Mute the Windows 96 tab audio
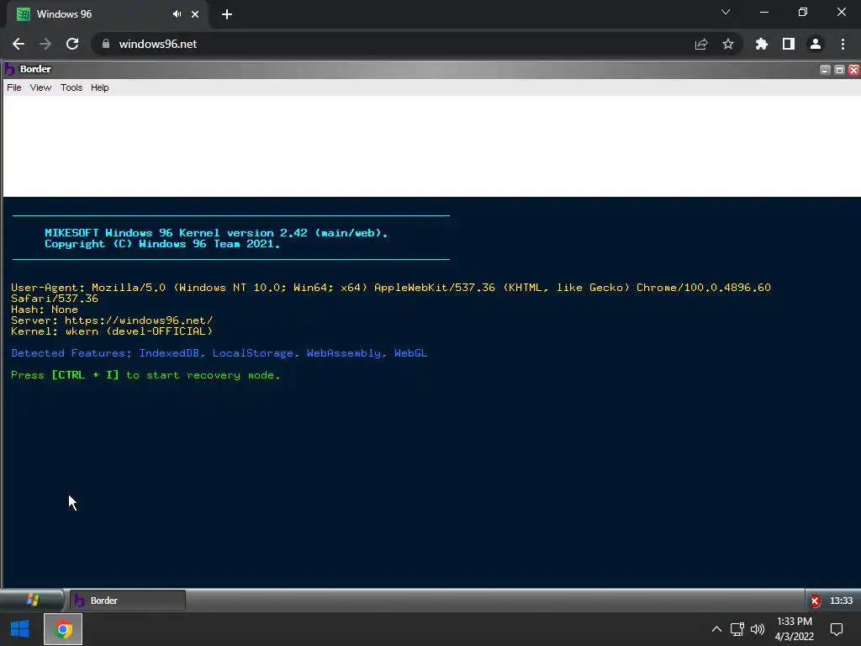861x646 pixels. pyautogui.click(x=177, y=14)
